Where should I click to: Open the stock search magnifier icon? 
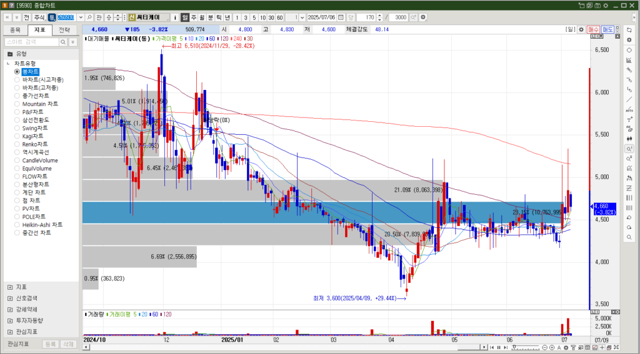(x=89, y=17)
